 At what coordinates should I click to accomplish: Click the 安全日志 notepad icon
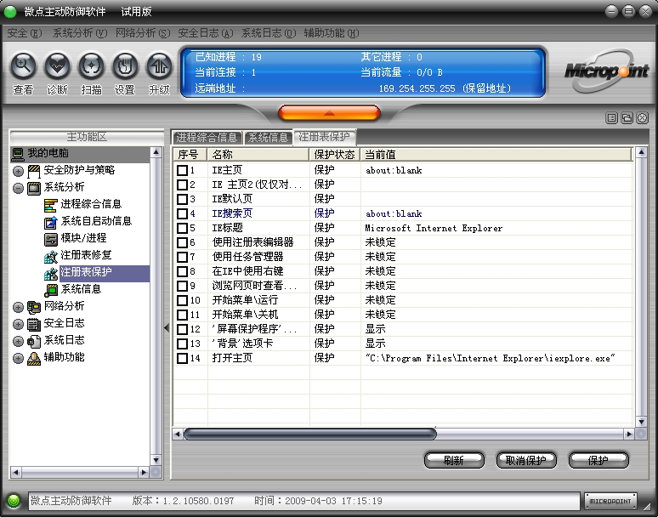tap(34, 324)
